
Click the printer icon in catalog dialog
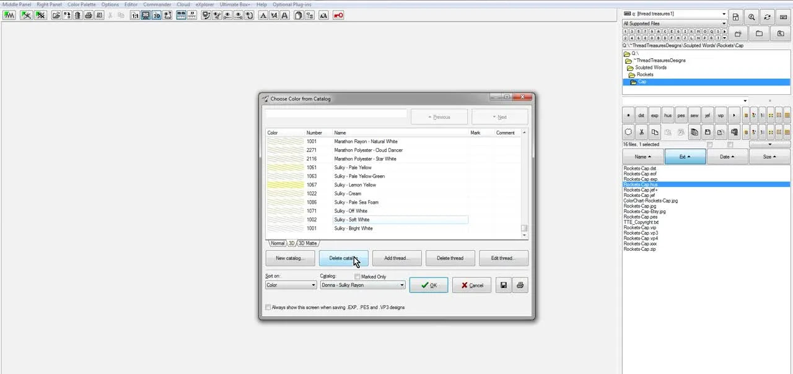click(x=520, y=285)
